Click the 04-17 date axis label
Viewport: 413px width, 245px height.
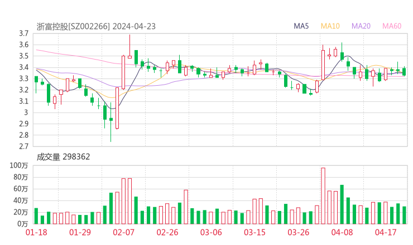pyautogui.click(x=385, y=232)
